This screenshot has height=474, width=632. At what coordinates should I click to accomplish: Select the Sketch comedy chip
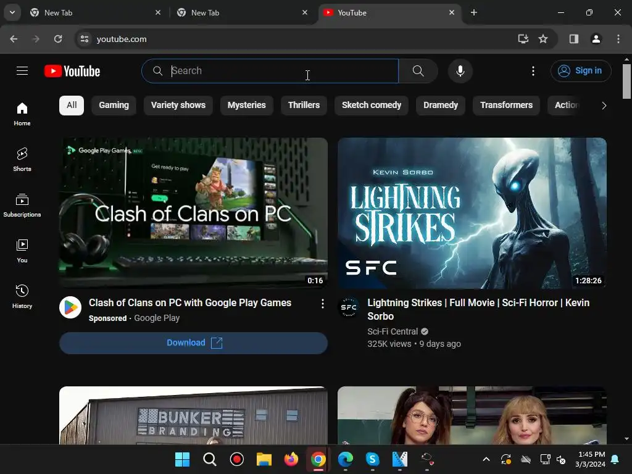click(372, 105)
